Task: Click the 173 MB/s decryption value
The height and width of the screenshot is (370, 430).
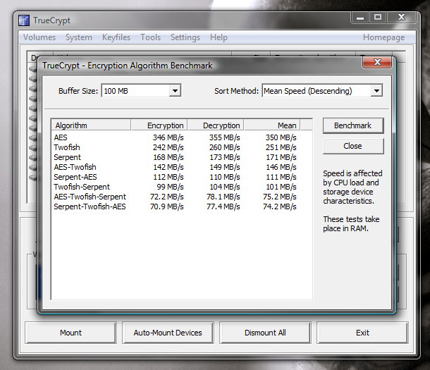Action: (225, 157)
